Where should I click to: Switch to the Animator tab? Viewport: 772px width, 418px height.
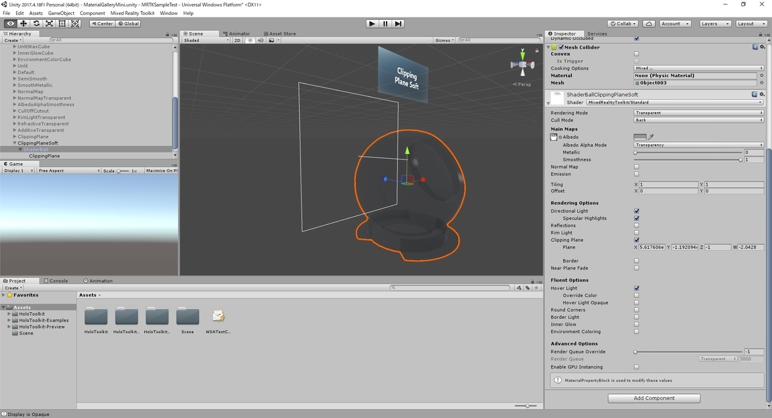237,33
